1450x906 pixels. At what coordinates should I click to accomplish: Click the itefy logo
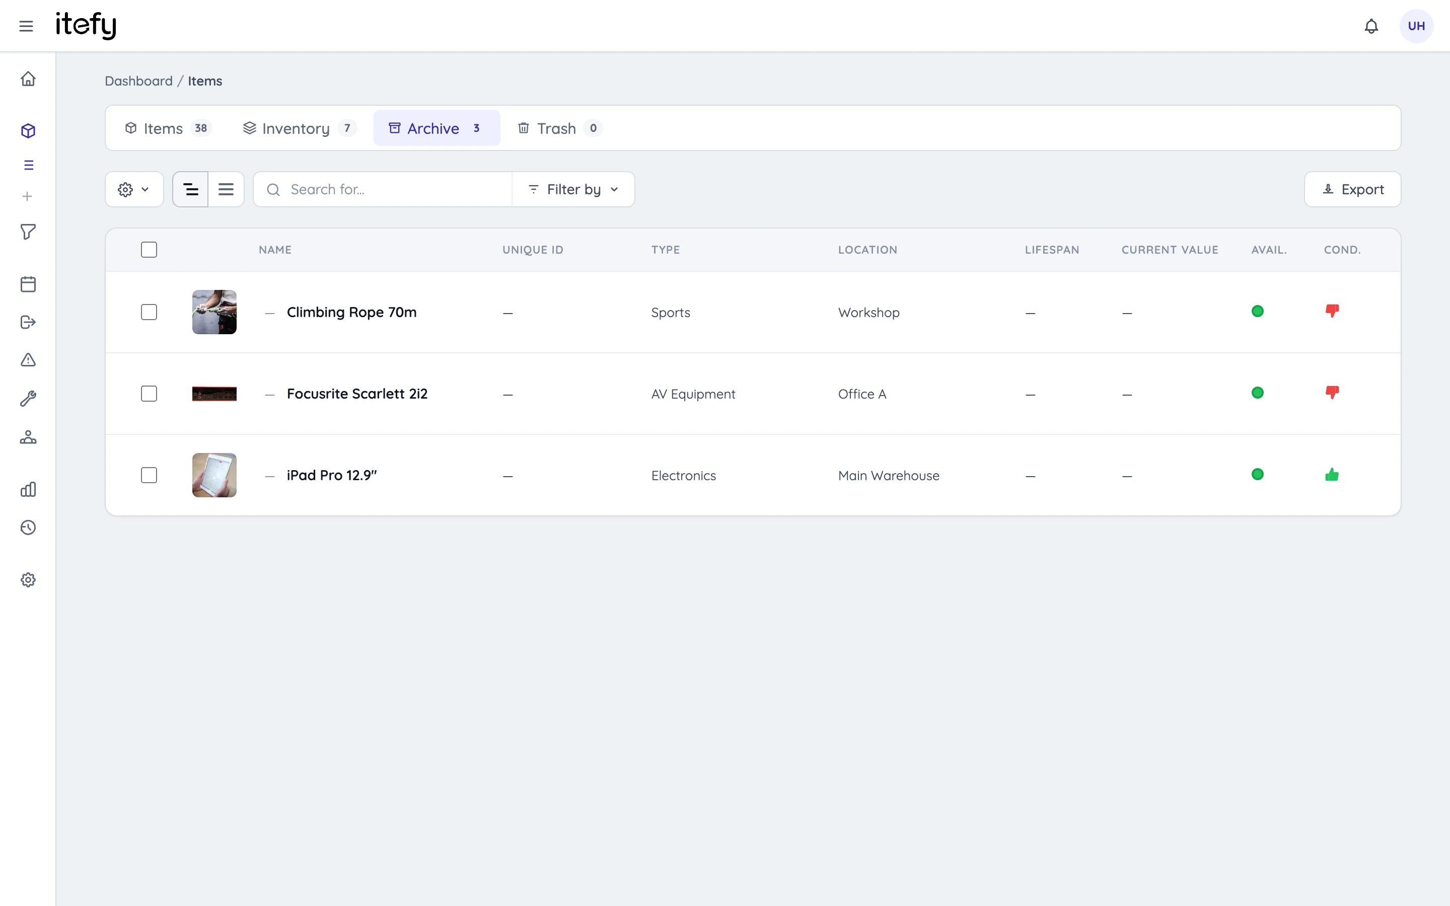coord(86,25)
